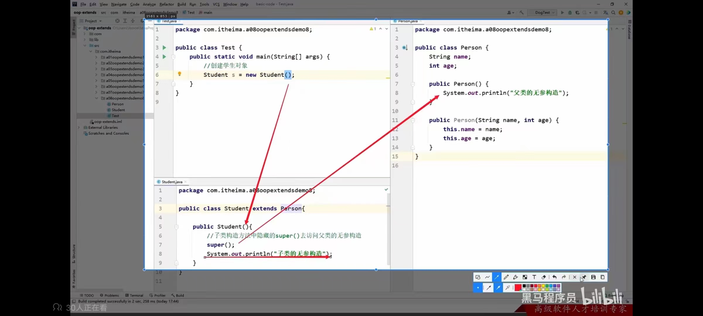Open the Terminal tool window
The width and height of the screenshot is (703, 316).
[x=134, y=295]
